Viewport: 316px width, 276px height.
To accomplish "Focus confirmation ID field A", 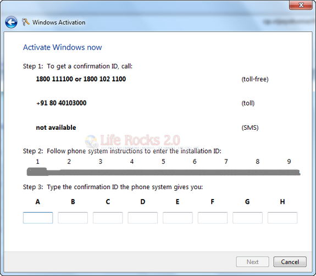I will (38, 218).
